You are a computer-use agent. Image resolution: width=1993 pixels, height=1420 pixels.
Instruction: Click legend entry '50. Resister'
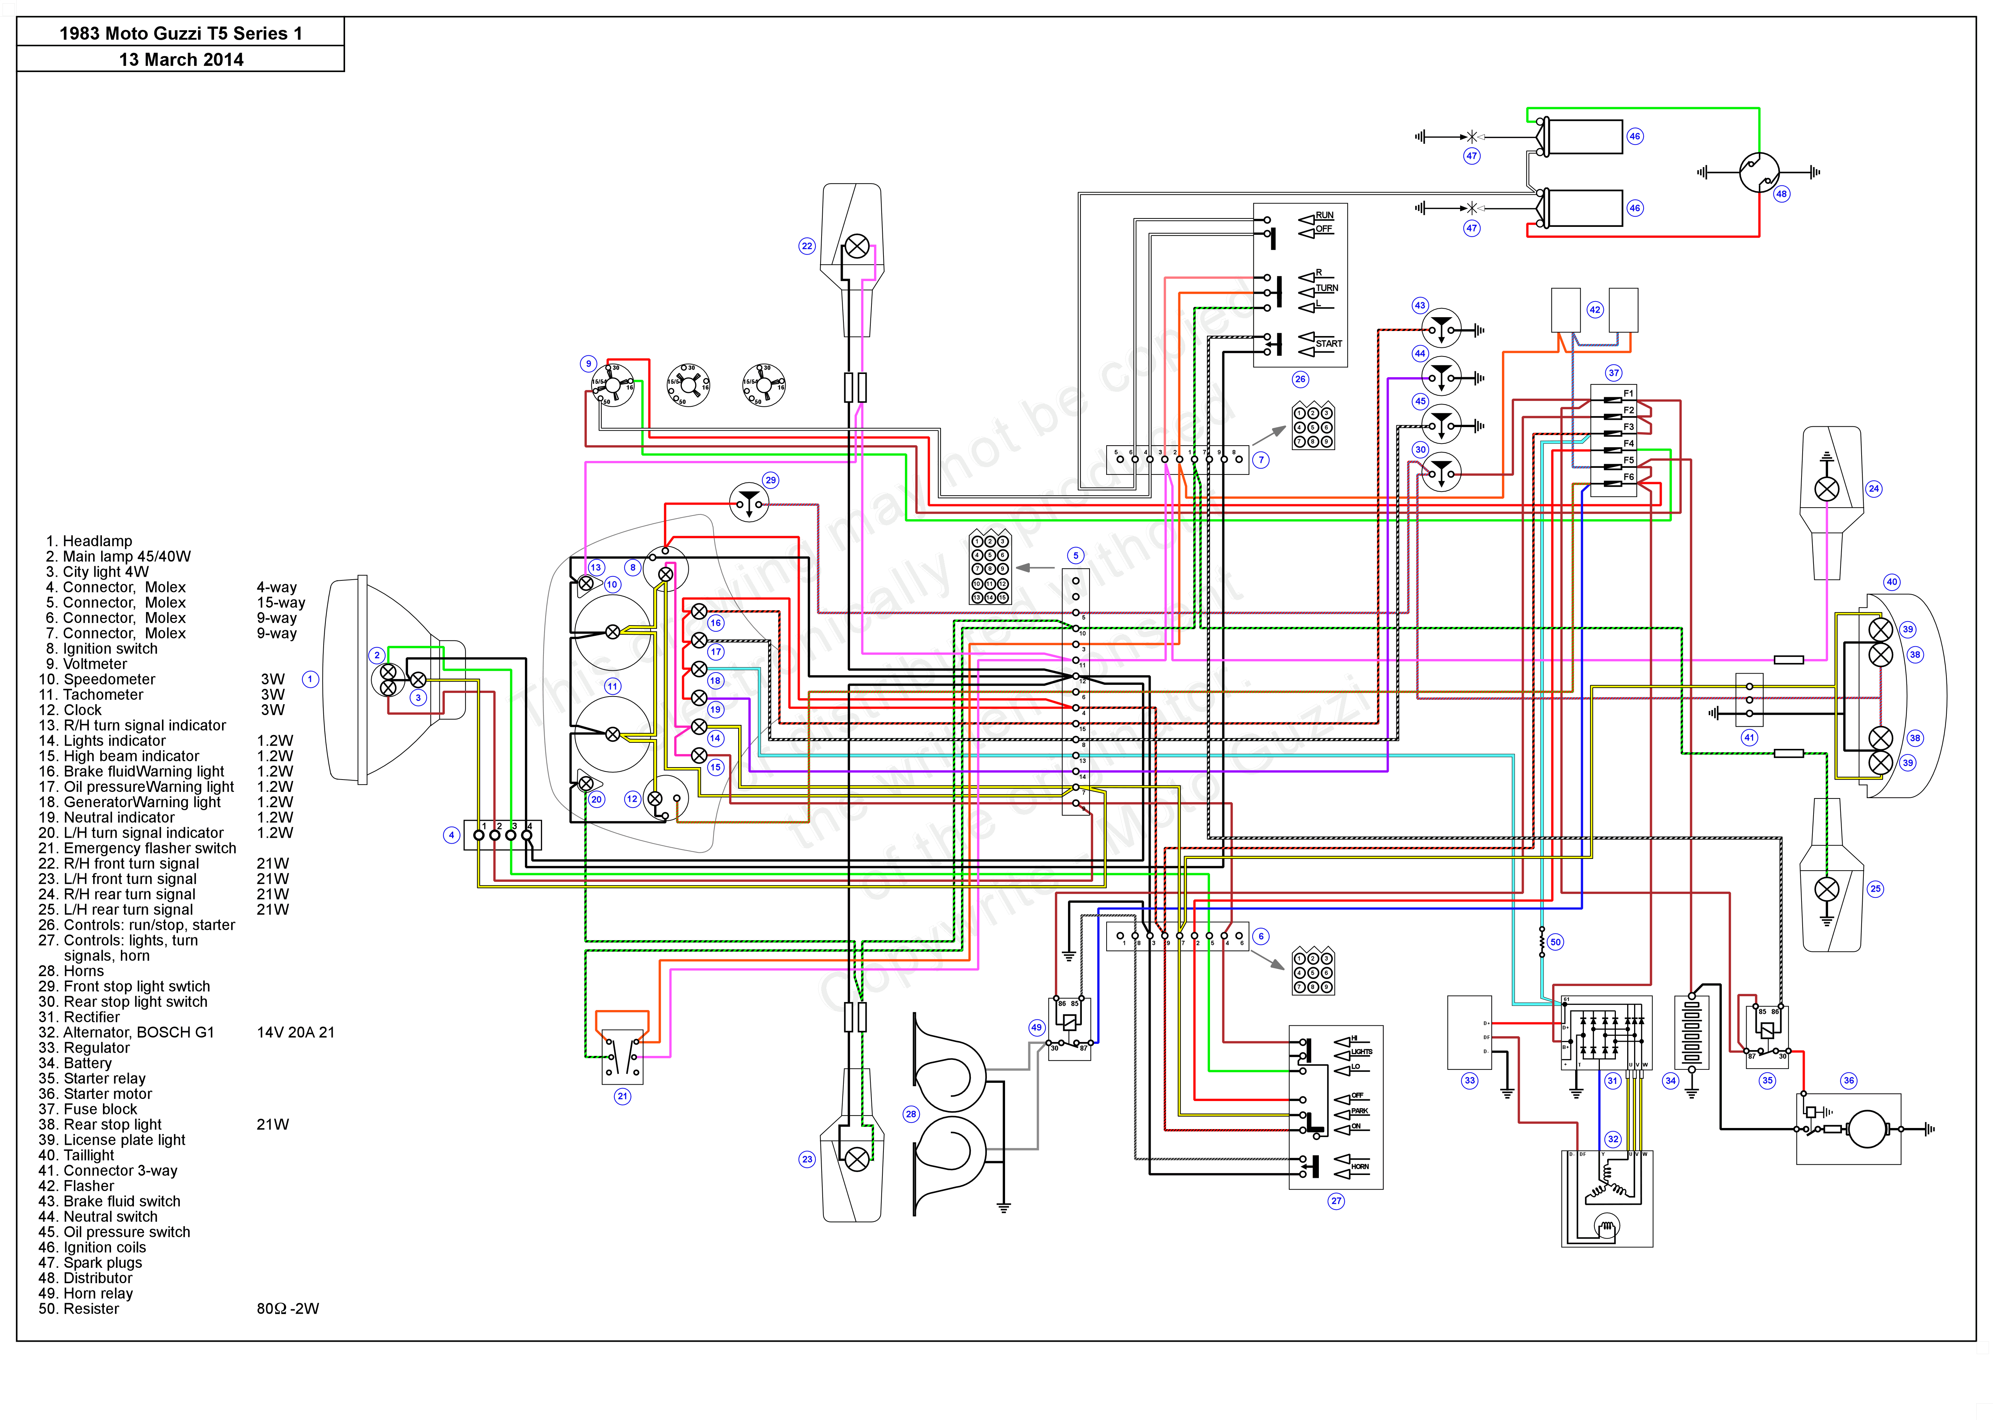point(79,1309)
